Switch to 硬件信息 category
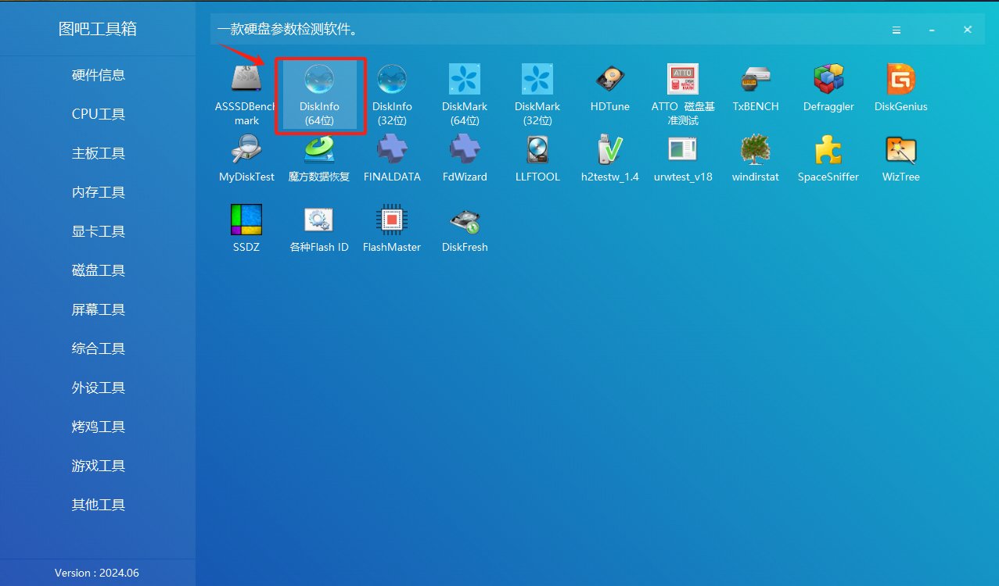Viewport: 999px width, 586px height. pos(98,75)
